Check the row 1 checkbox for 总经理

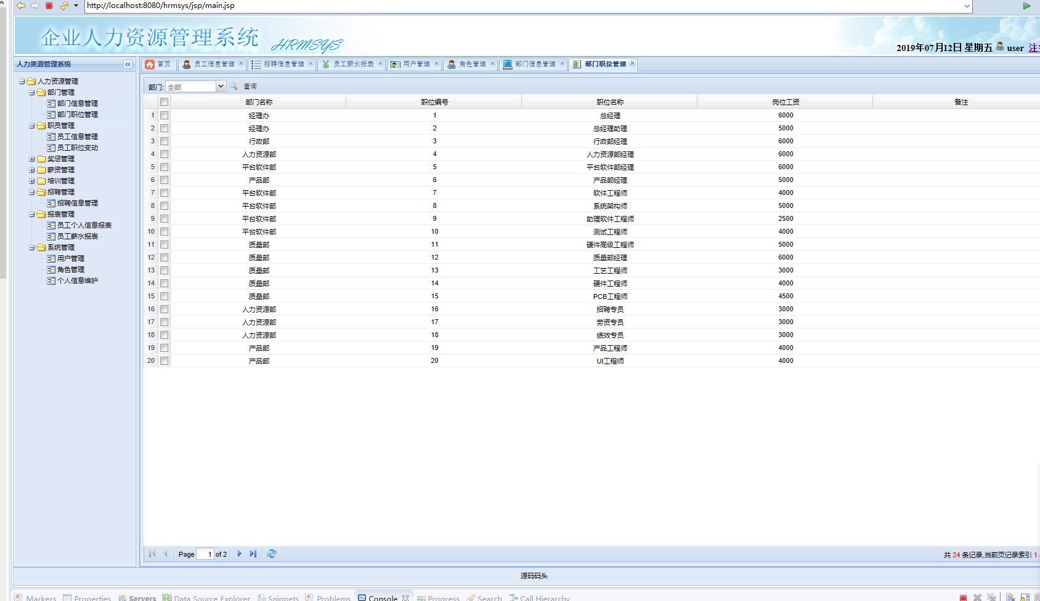point(165,116)
